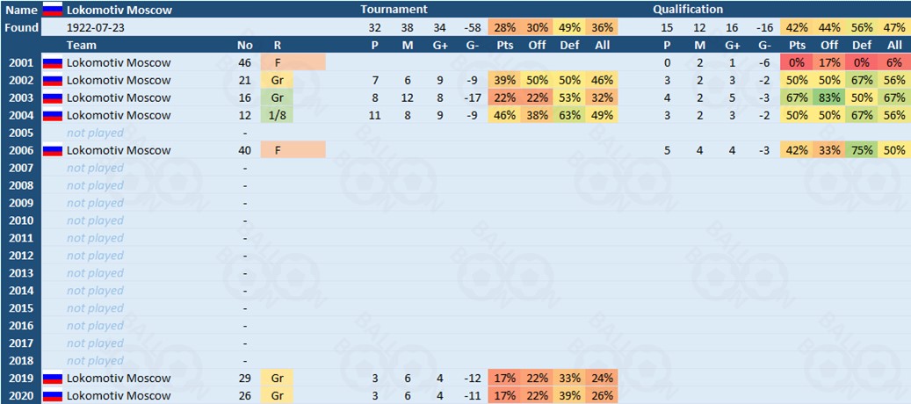Click the founding date 1922-07-23 cell
The image size is (911, 404).
[96, 27]
